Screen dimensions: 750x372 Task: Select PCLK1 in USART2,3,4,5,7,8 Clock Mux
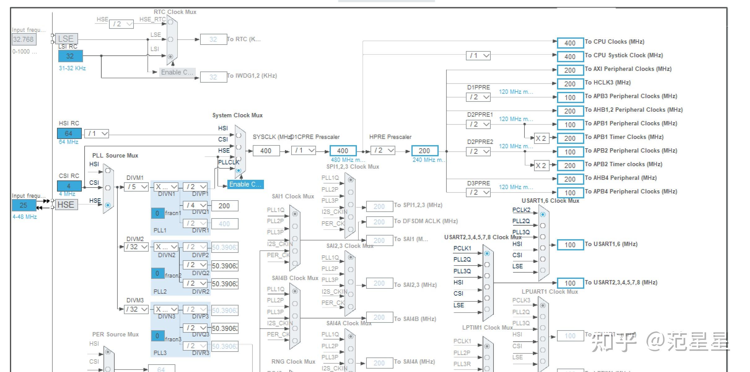coord(487,253)
